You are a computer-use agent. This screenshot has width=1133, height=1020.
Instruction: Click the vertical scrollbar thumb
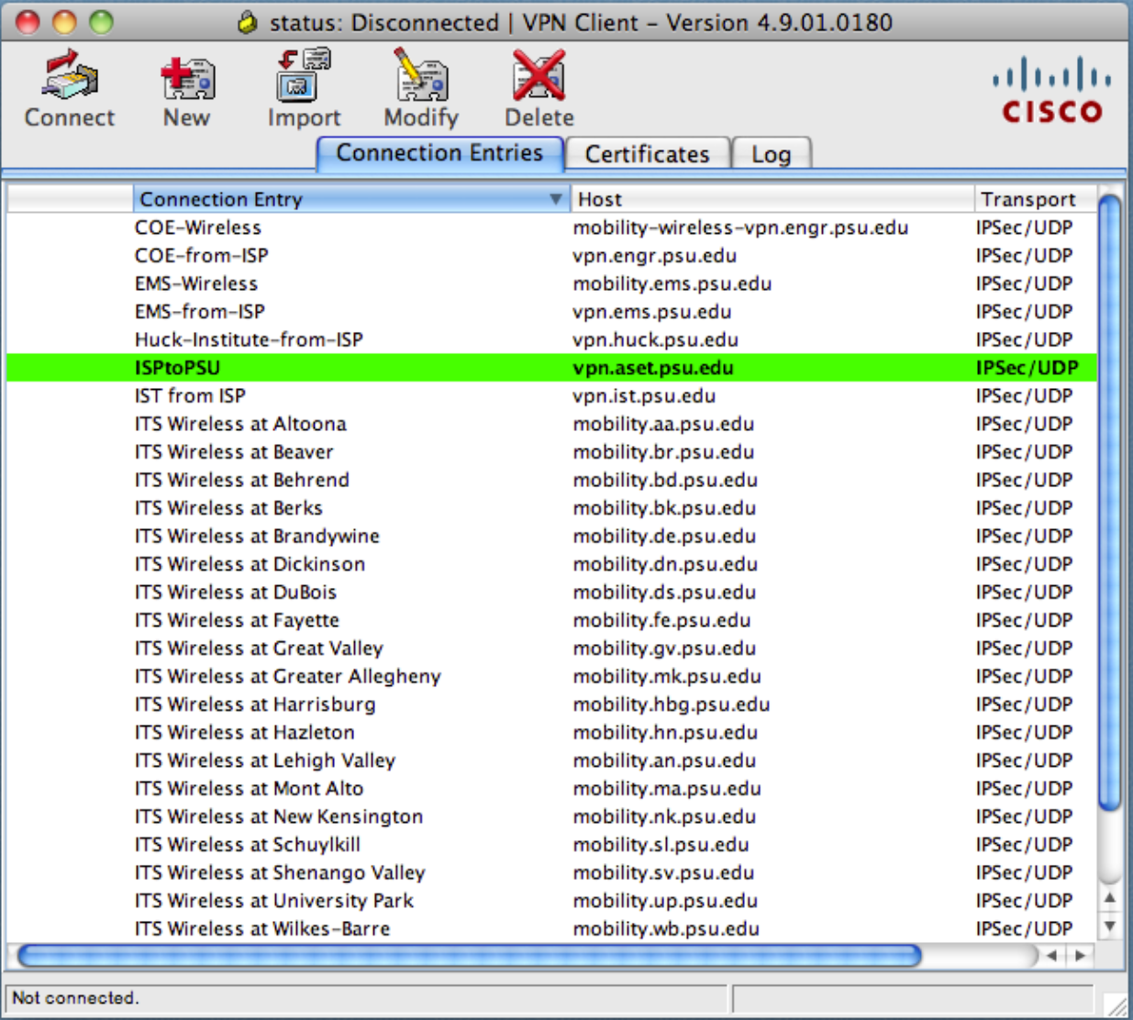click(x=1110, y=503)
